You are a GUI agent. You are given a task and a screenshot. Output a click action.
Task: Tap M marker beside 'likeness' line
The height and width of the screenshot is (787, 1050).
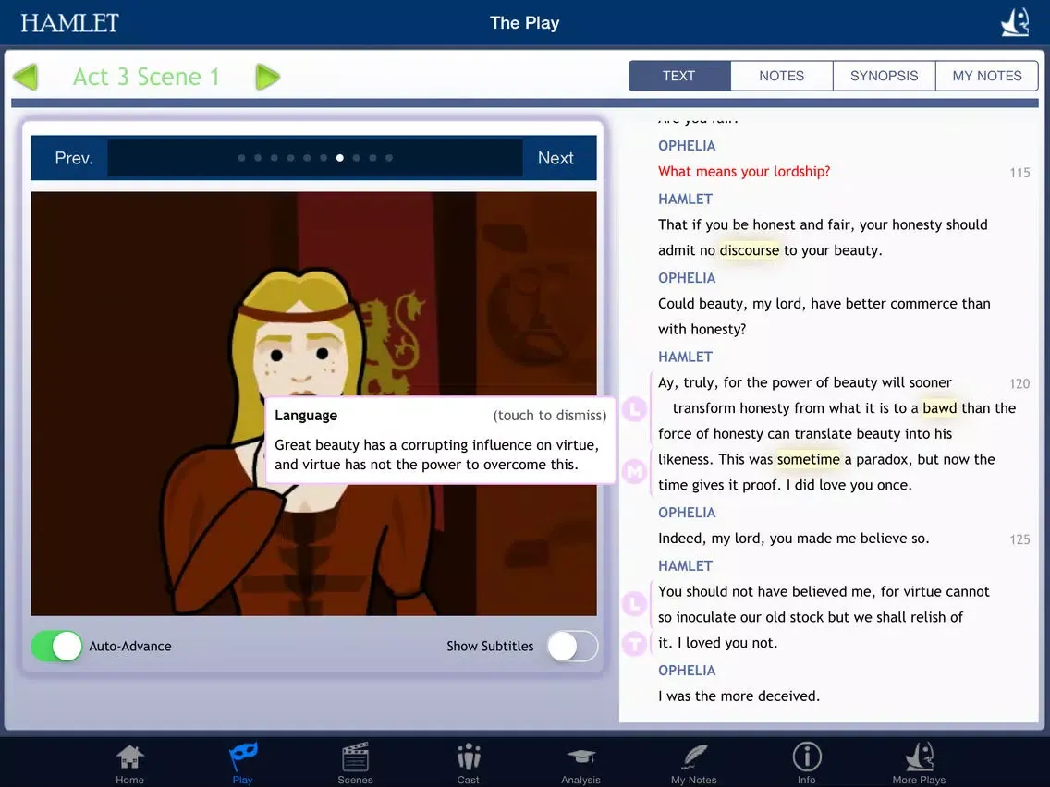[x=634, y=472]
